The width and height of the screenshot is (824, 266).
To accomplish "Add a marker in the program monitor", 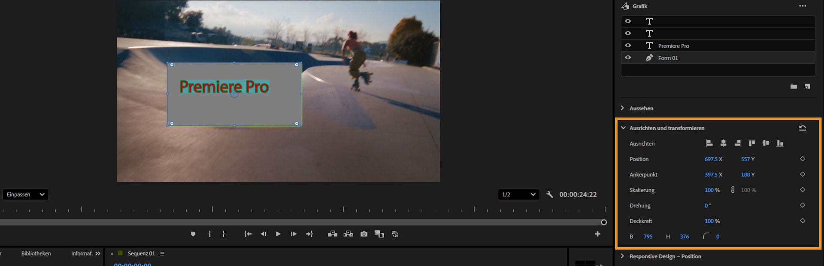I will tap(193, 234).
